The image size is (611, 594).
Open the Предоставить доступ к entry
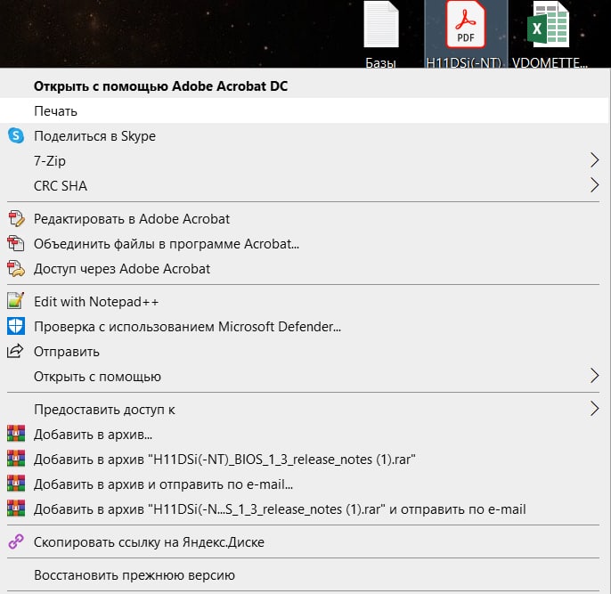pyautogui.click(x=304, y=410)
